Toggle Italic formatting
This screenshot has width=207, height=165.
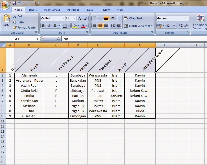[49, 26]
